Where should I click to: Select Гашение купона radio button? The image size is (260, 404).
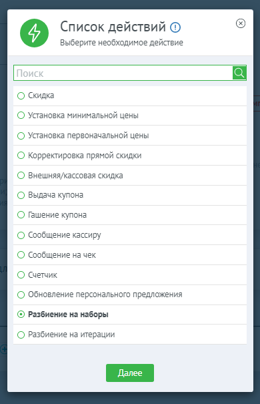click(130, 215)
